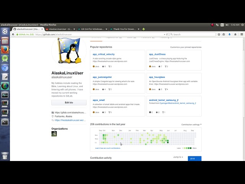
Task: Click Learn how we count contributions link
Action: pos(108,148)
